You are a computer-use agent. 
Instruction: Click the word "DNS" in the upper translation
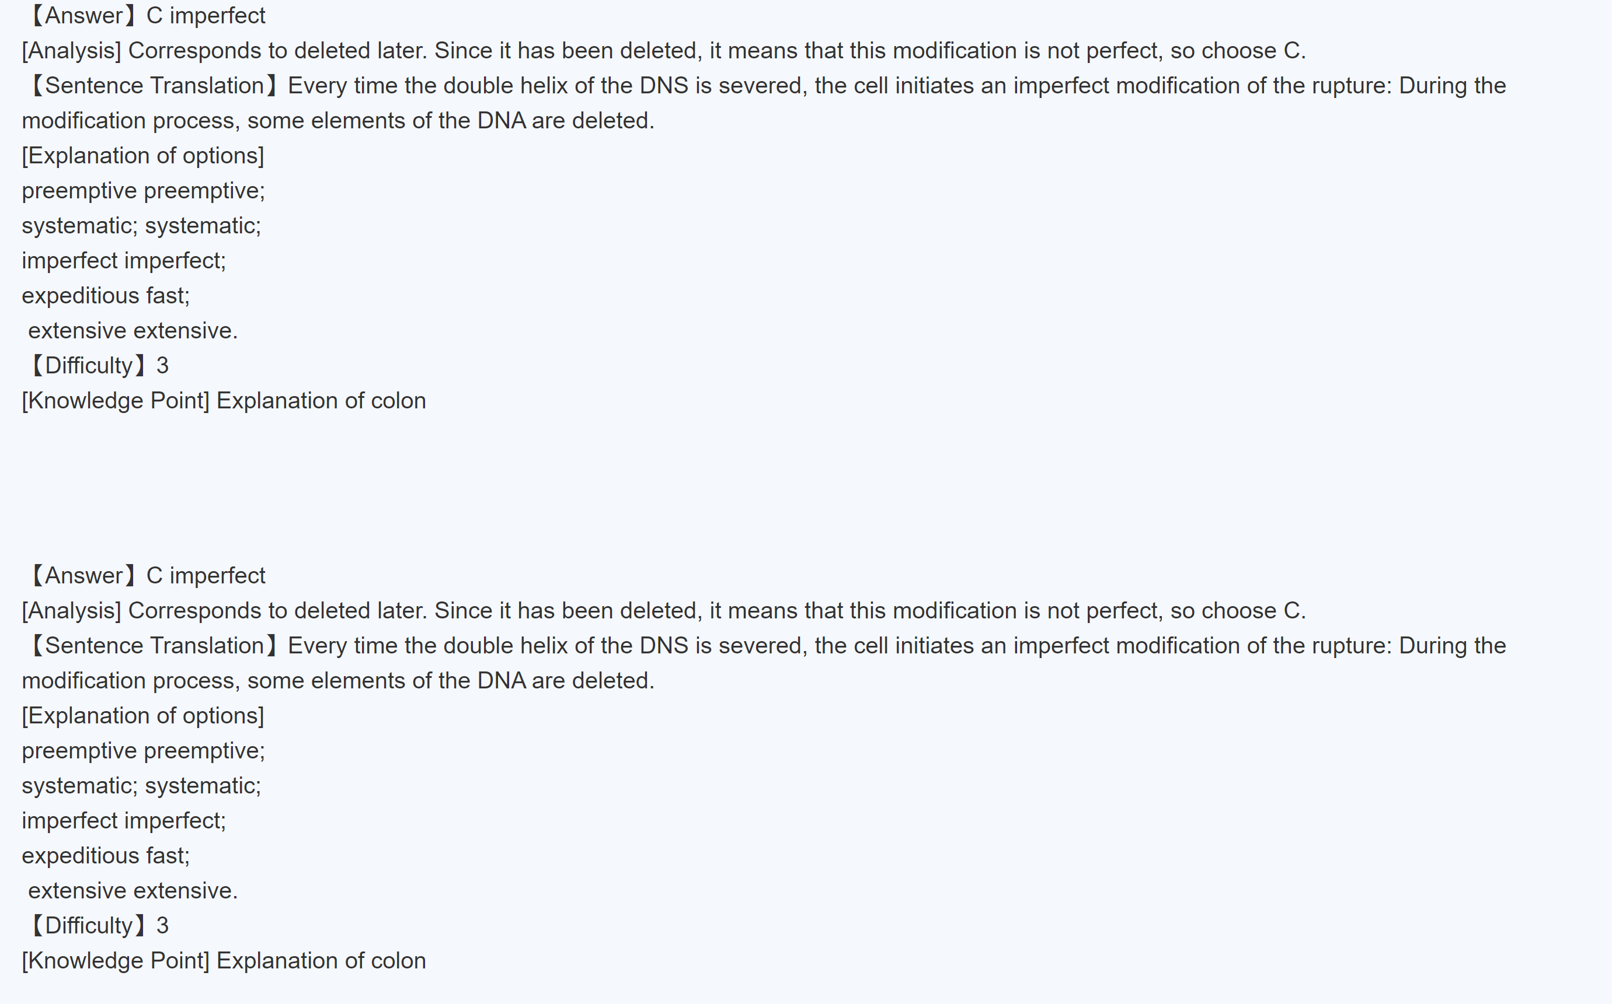click(x=663, y=86)
